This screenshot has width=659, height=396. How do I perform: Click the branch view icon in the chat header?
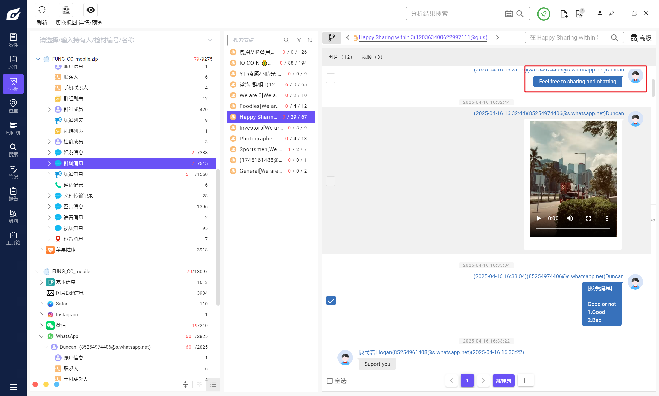pyautogui.click(x=331, y=38)
